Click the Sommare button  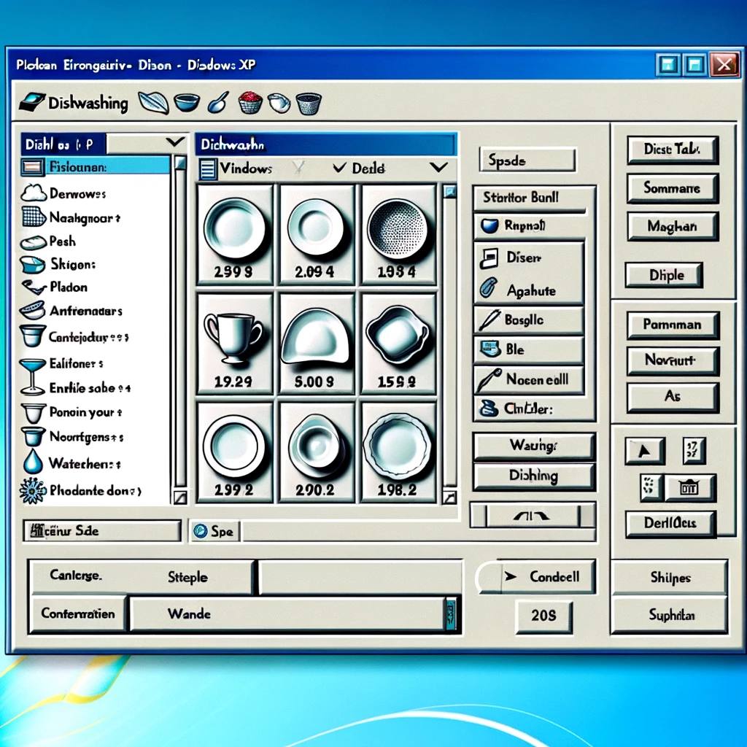pyautogui.click(x=672, y=187)
